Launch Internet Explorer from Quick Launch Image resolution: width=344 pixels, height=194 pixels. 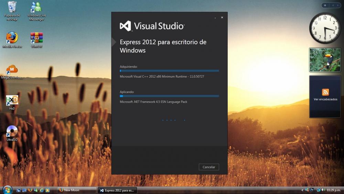[42, 190]
